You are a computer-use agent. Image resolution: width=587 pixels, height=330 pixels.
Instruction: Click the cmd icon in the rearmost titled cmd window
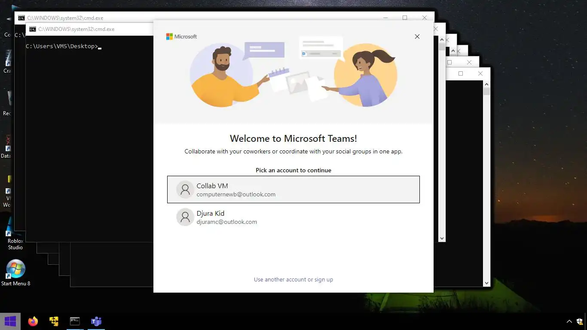point(21,18)
